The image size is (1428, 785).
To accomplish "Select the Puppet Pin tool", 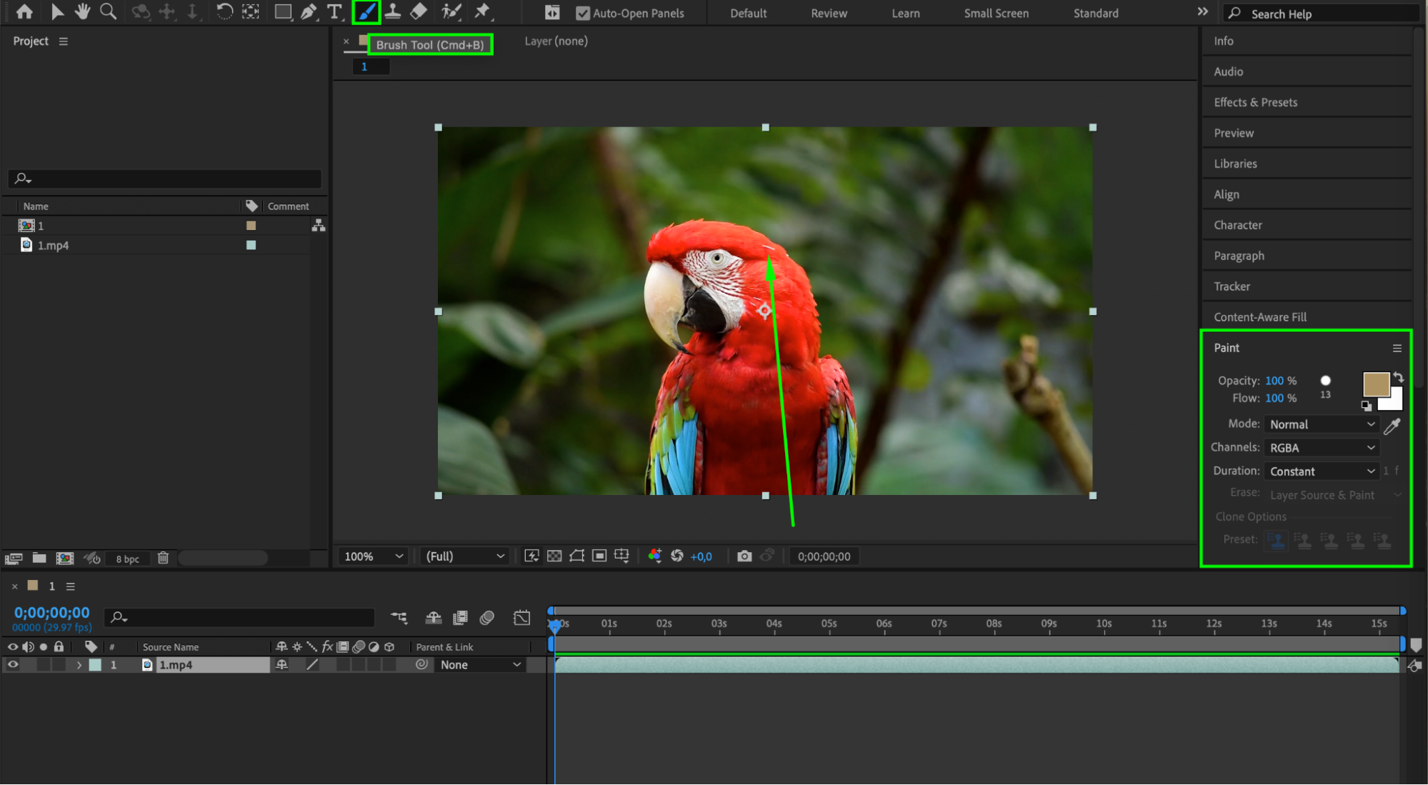I will [x=482, y=11].
